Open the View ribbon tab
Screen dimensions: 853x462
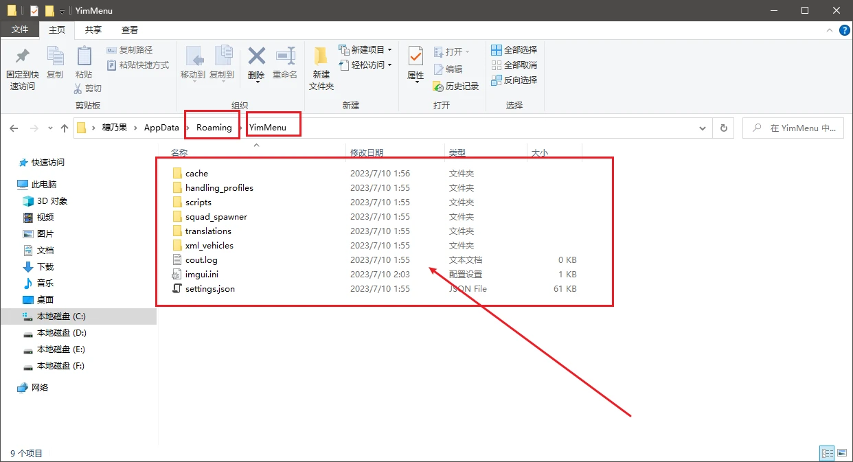[x=130, y=30]
